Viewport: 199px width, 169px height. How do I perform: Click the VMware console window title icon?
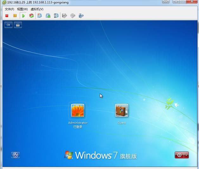pyautogui.click(x=4, y=3)
